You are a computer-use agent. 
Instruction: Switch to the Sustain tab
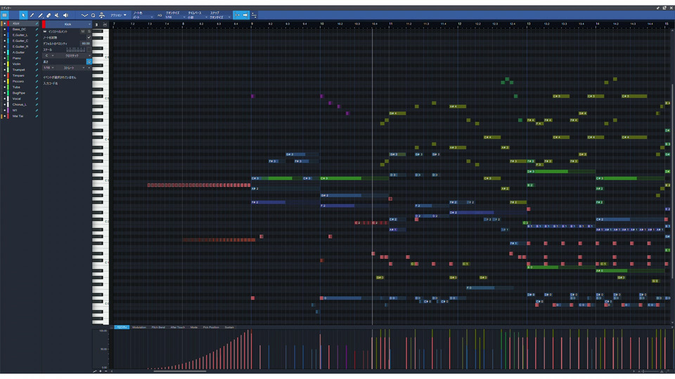(229, 328)
